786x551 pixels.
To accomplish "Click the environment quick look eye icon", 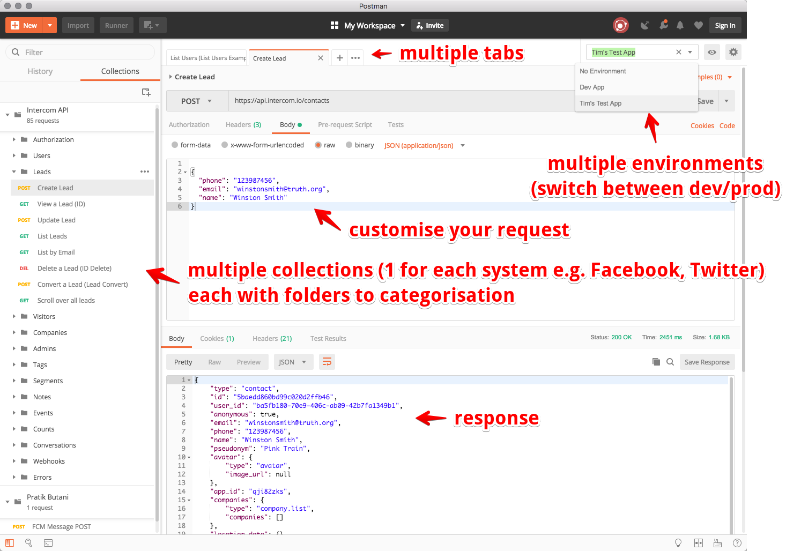I will [x=711, y=52].
